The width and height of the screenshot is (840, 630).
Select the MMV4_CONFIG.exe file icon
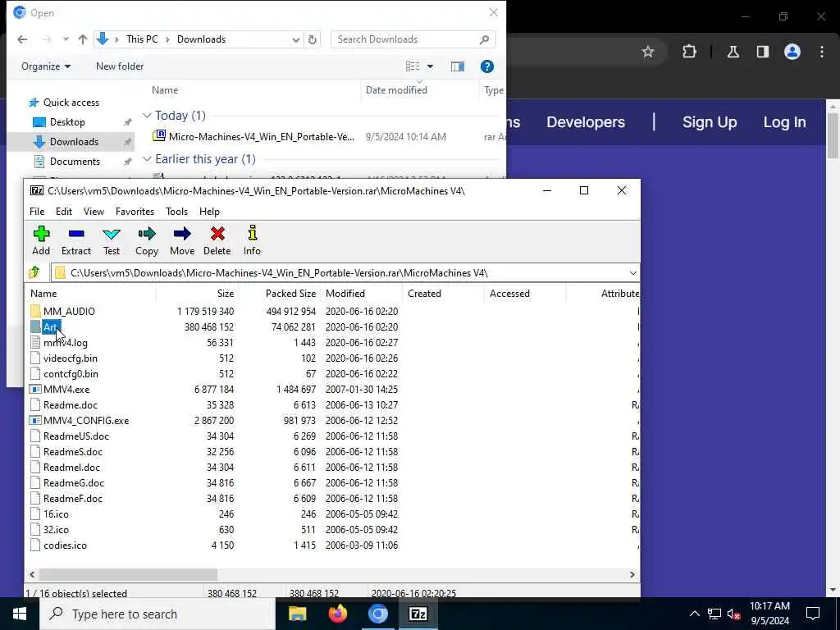pyautogui.click(x=35, y=421)
